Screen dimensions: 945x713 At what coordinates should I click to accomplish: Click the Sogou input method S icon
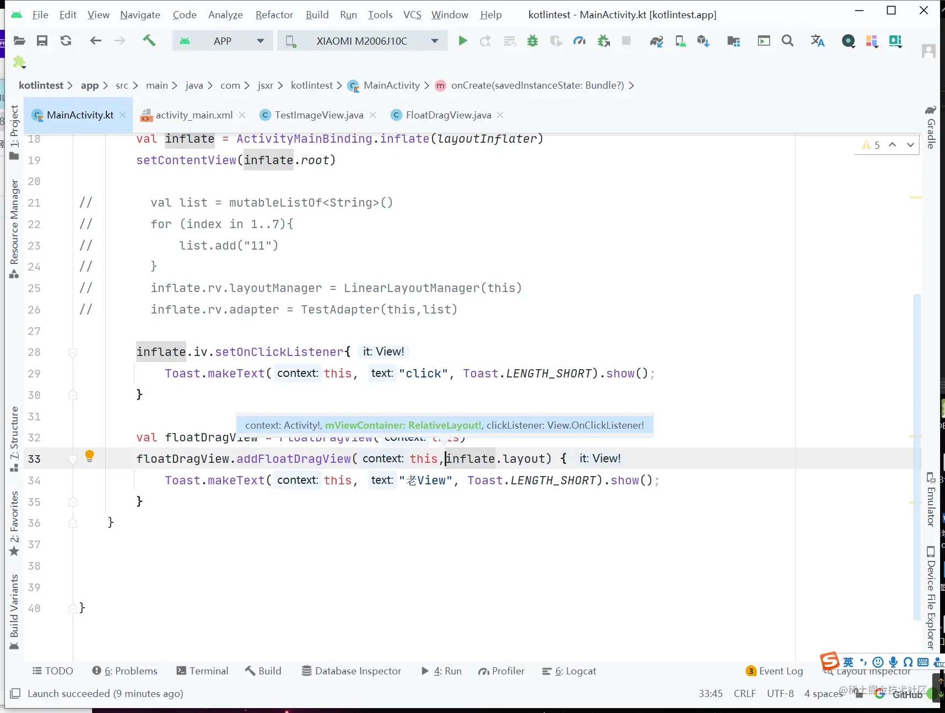[x=829, y=661]
